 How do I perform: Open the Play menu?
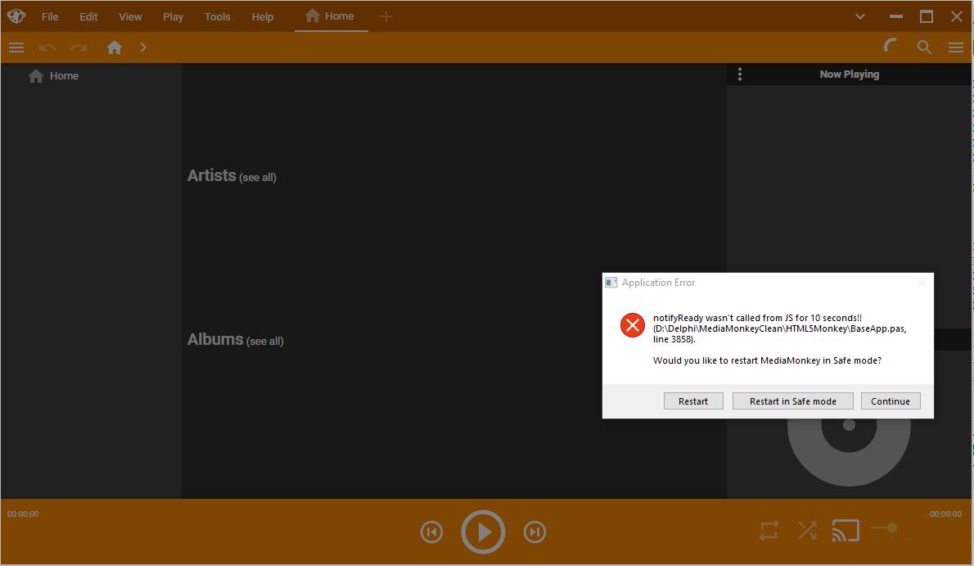pos(173,16)
